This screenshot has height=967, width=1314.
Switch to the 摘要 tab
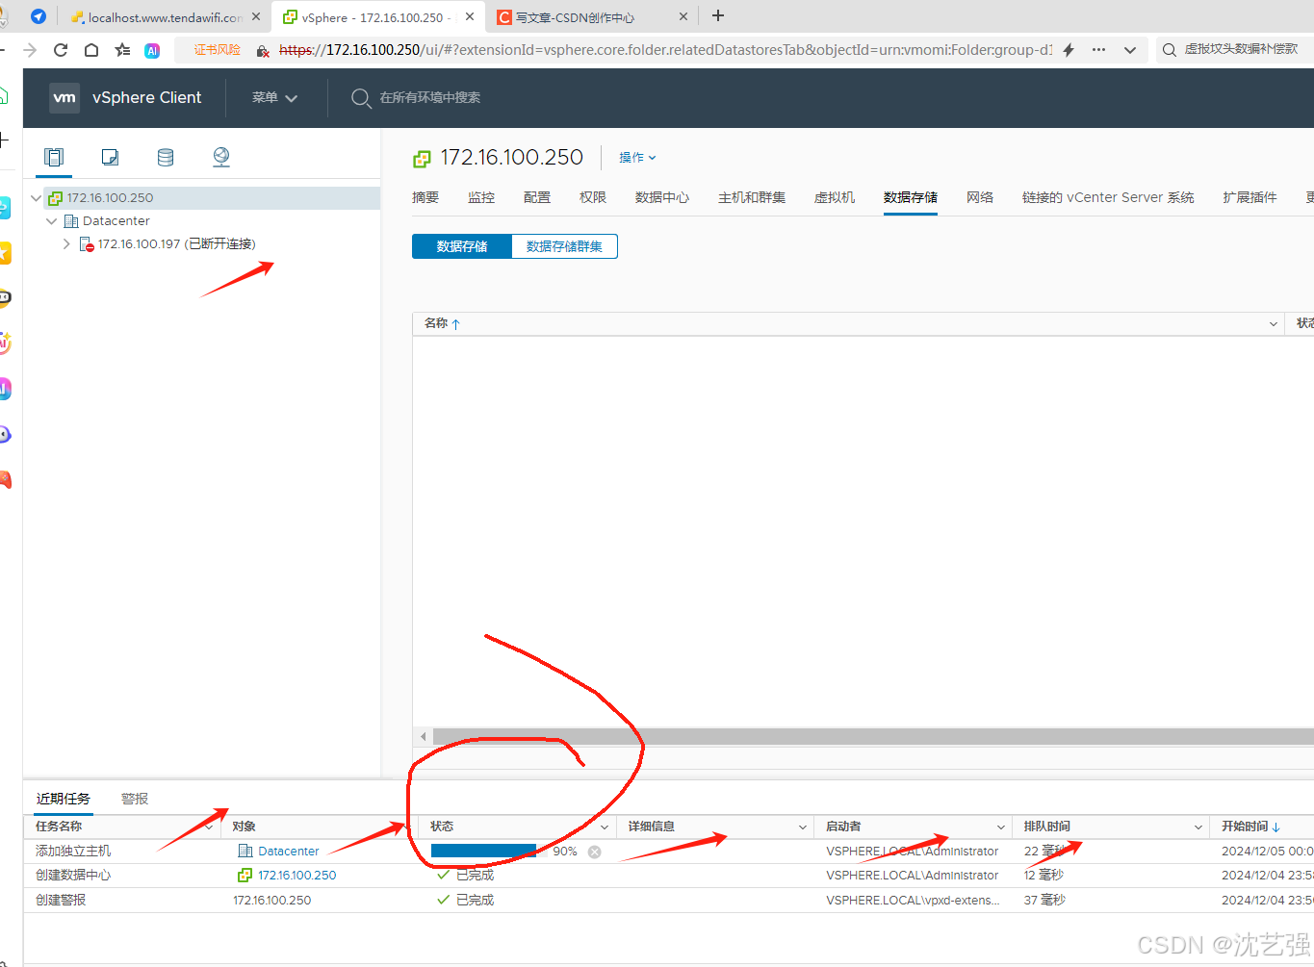pyautogui.click(x=425, y=197)
